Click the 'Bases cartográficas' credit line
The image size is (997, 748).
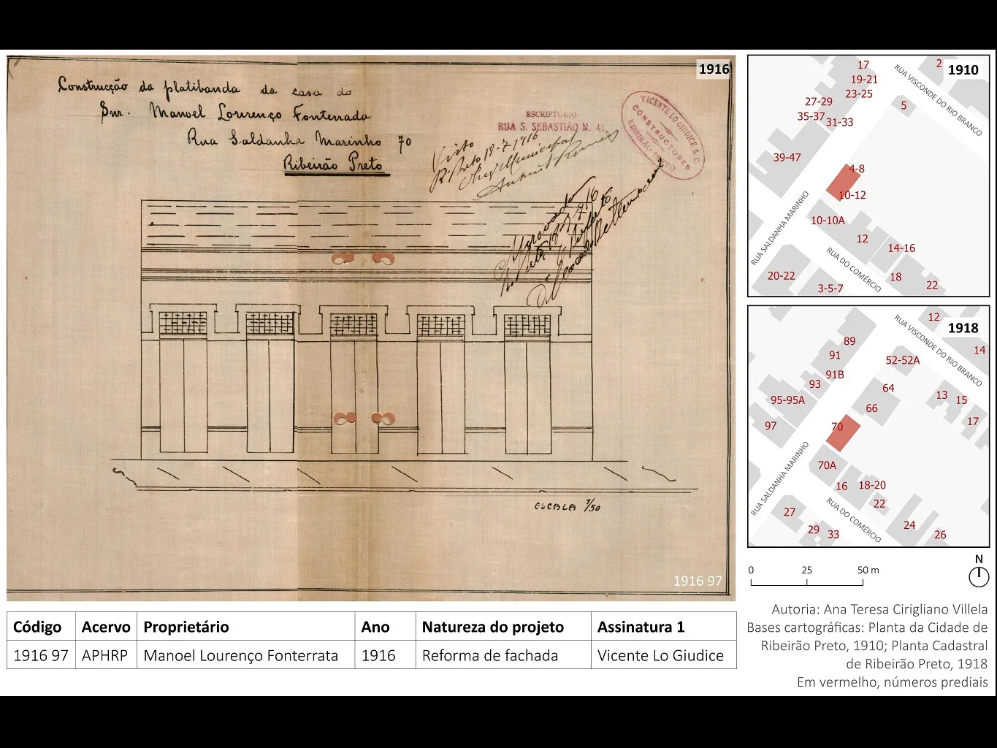click(867, 627)
